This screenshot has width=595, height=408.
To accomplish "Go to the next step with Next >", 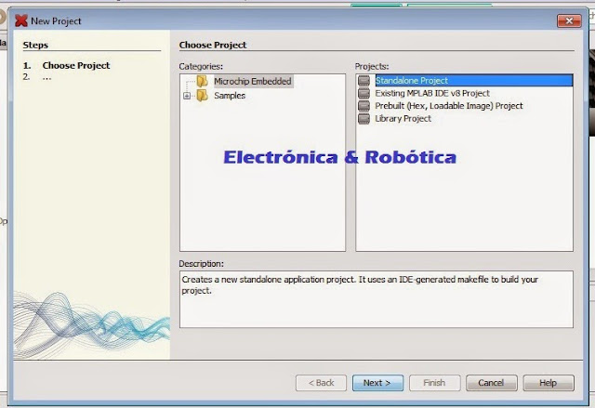I will 377,383.
